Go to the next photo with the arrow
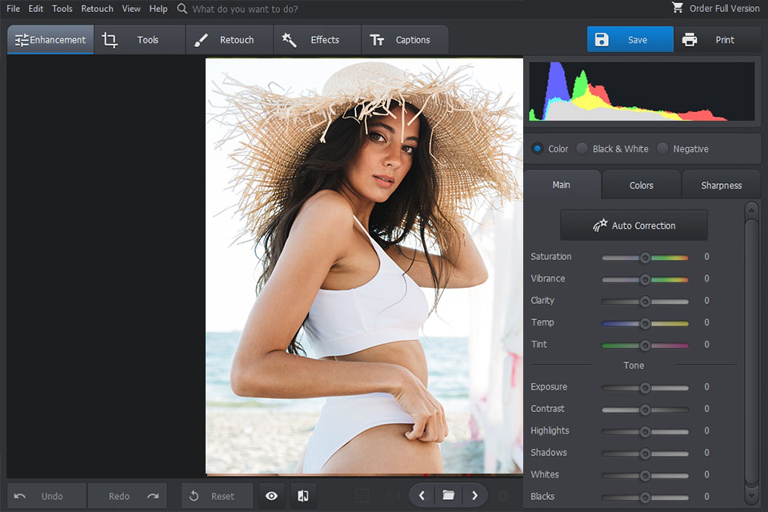This screenshot has width=768, height=512. pos(474,495)
